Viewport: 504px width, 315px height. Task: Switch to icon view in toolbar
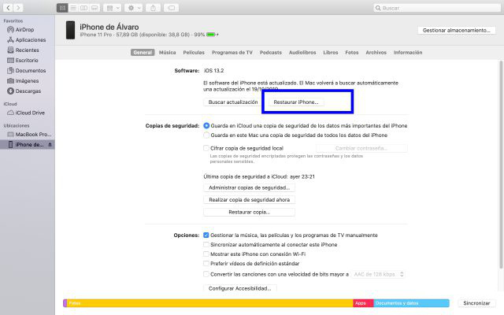click(x=61, y=8)
